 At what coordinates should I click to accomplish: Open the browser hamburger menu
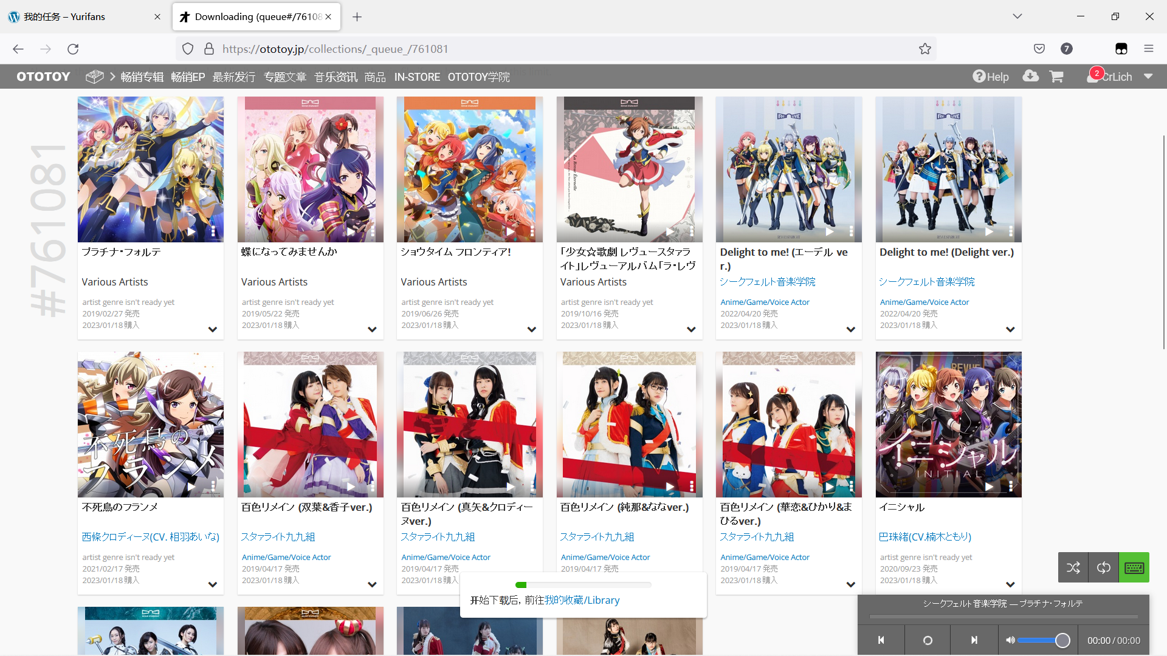click(1148, 49)
